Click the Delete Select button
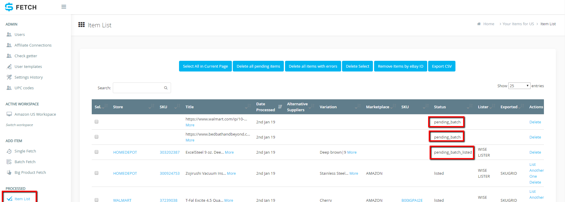Viewport: 565px width, 202px height. point(357,66)
